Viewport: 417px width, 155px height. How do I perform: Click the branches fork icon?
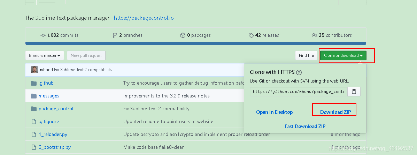click(x=115, y=35)
